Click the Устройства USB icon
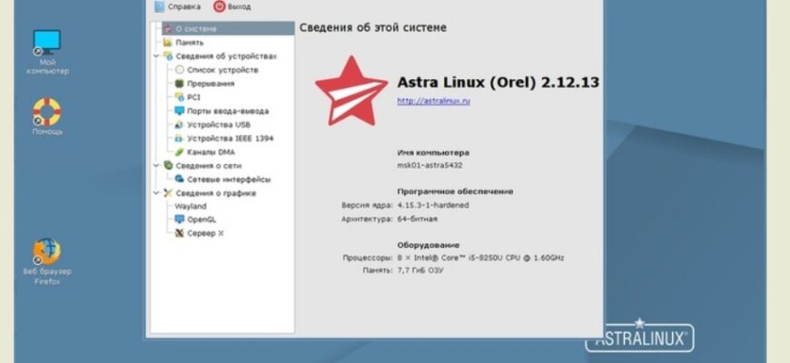This screenshot has height=363, width=790. point(180,124)
